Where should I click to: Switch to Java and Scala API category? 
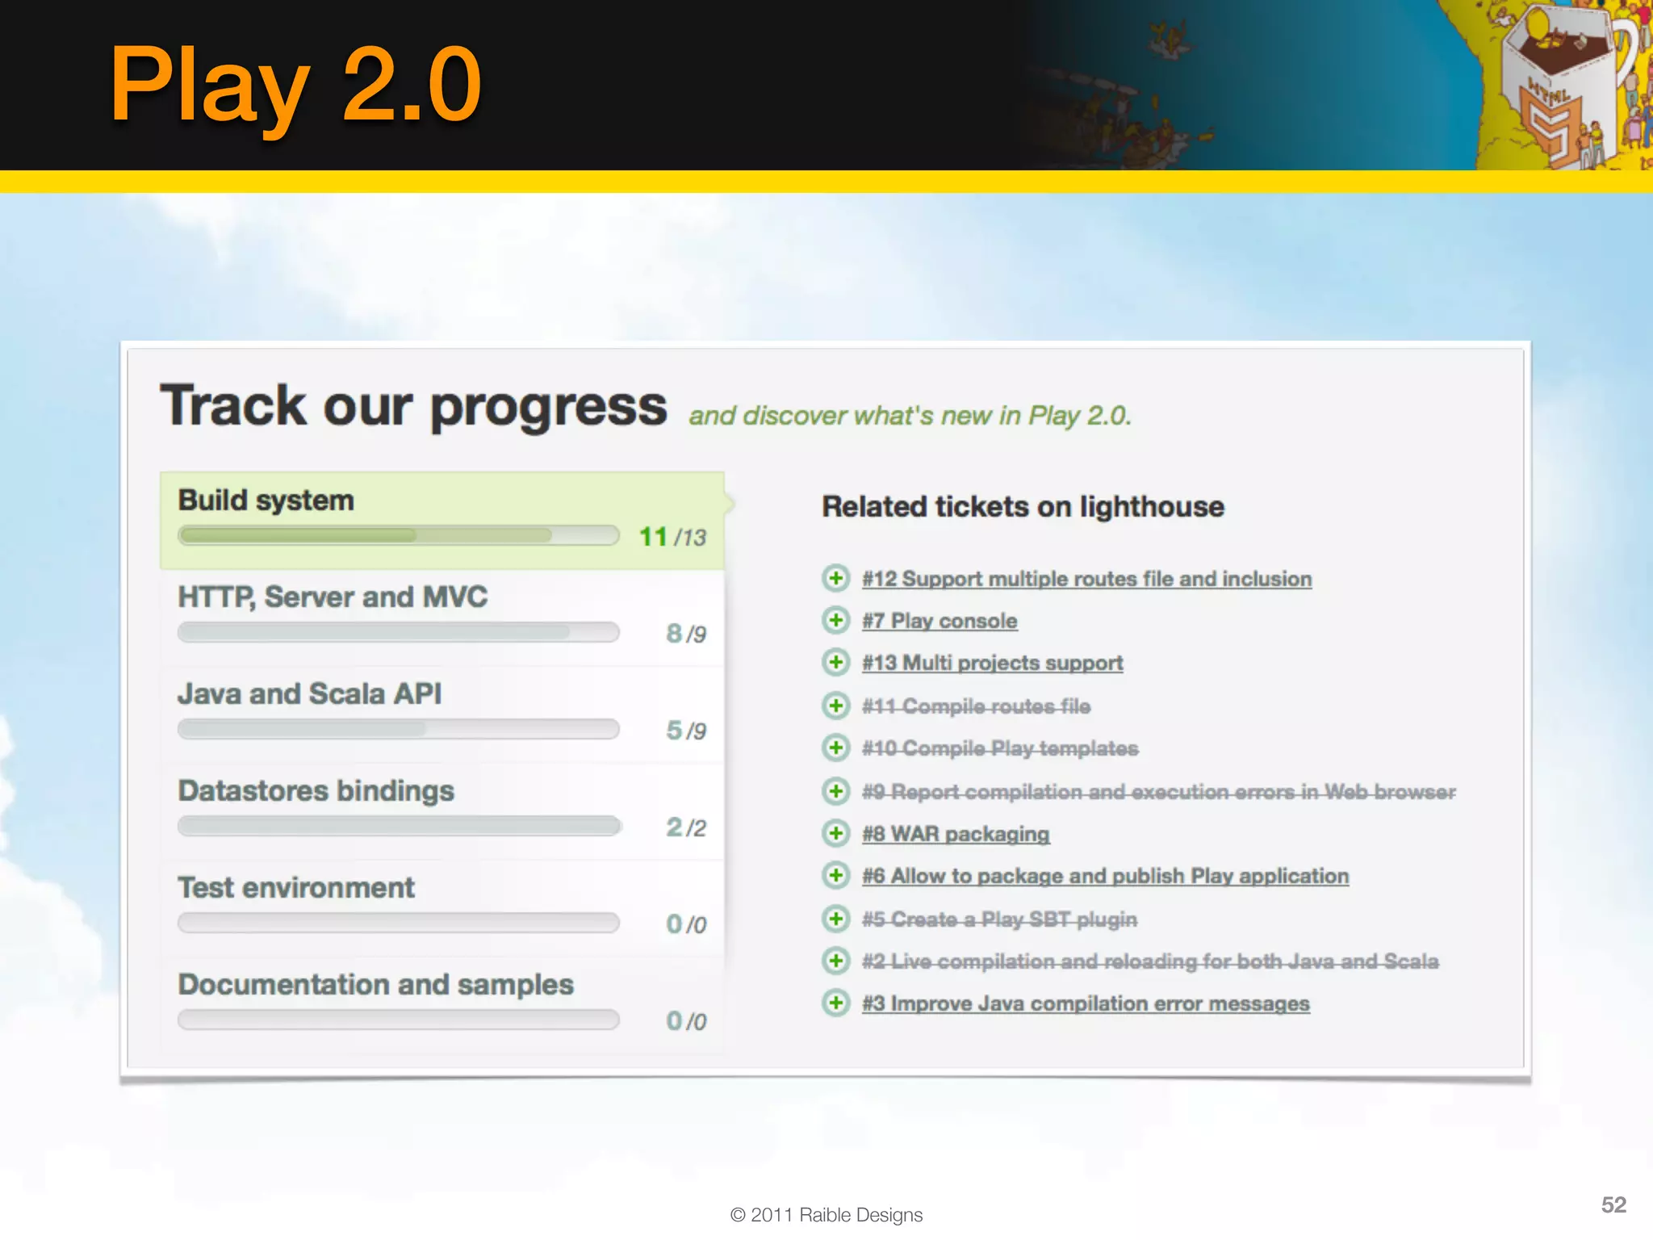(442, 714)
